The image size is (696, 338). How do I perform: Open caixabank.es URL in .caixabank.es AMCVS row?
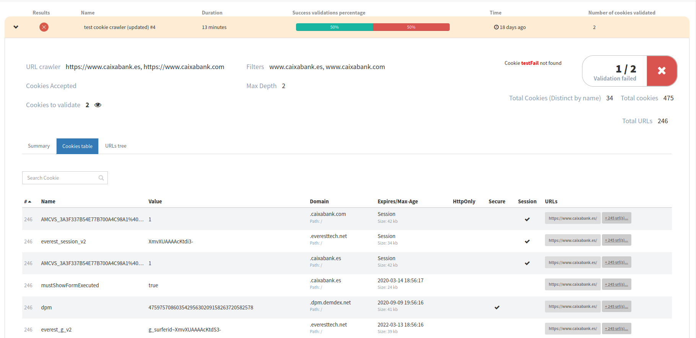573,262
